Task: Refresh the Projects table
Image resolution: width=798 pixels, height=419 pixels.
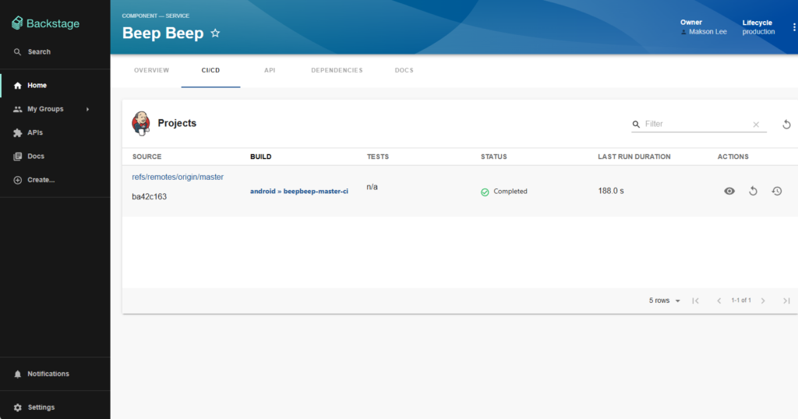Action: [x=786, y=125]
